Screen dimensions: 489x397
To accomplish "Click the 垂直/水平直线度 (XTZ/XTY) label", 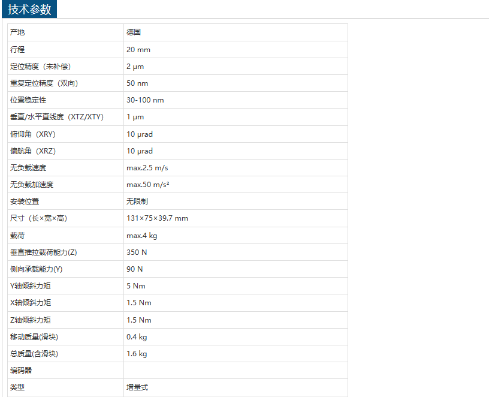I will (x=57, y=117).
